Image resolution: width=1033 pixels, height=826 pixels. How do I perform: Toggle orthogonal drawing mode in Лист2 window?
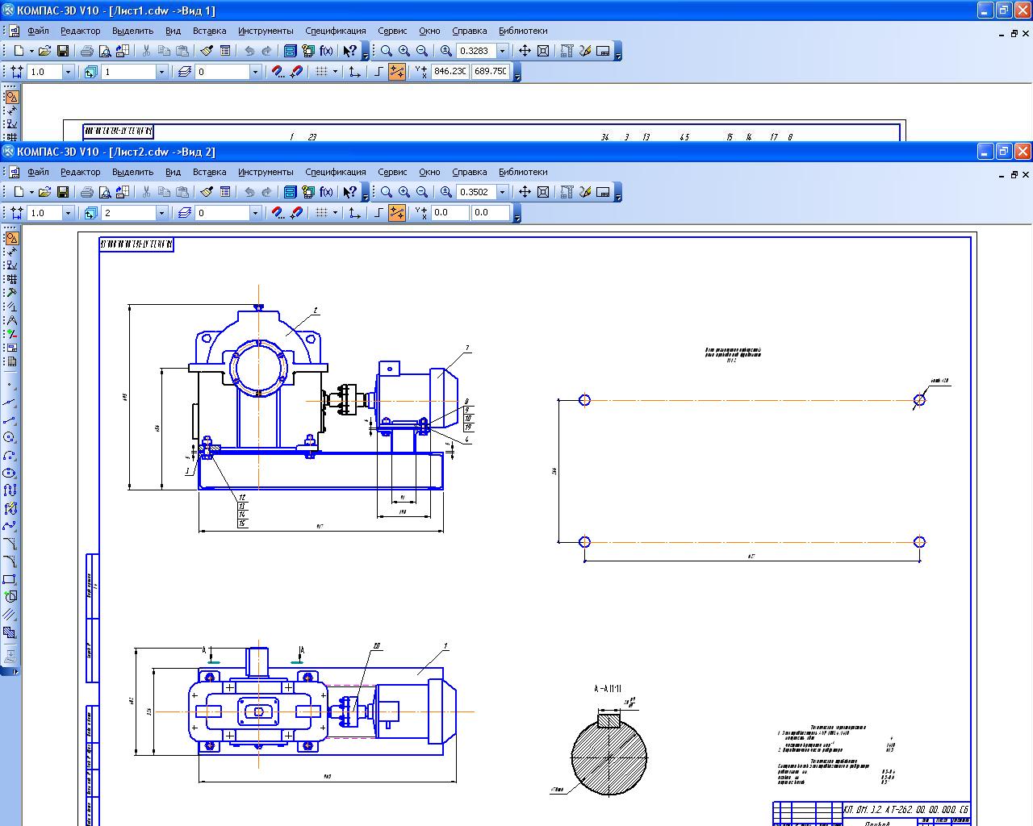pyautogui.click(x=378, y=213)
